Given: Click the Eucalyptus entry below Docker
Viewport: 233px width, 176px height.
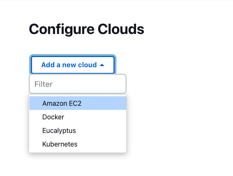Looking at the screenshot, I should 59,131.
